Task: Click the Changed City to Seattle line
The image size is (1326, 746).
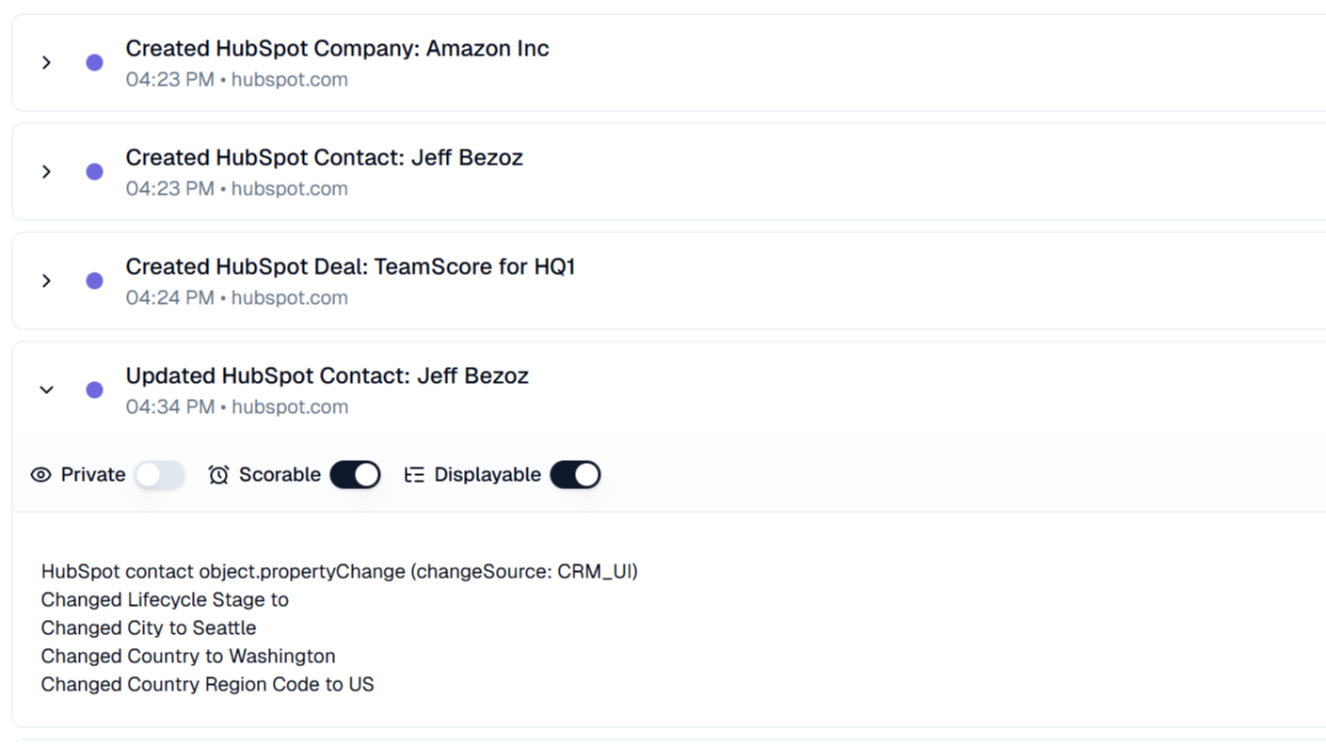Action: (149, 628)
